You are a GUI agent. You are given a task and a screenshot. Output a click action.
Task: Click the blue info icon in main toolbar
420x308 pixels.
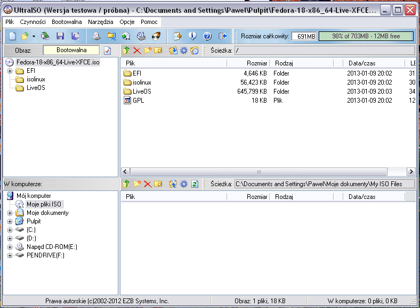point(192,36)
